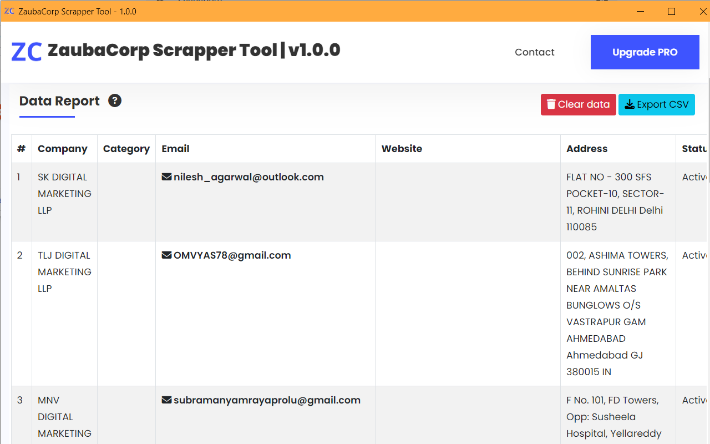Click the envelope icon beside nilesh_agarwal email
This screenshot has width=710, height=444.
click(166, 176)
